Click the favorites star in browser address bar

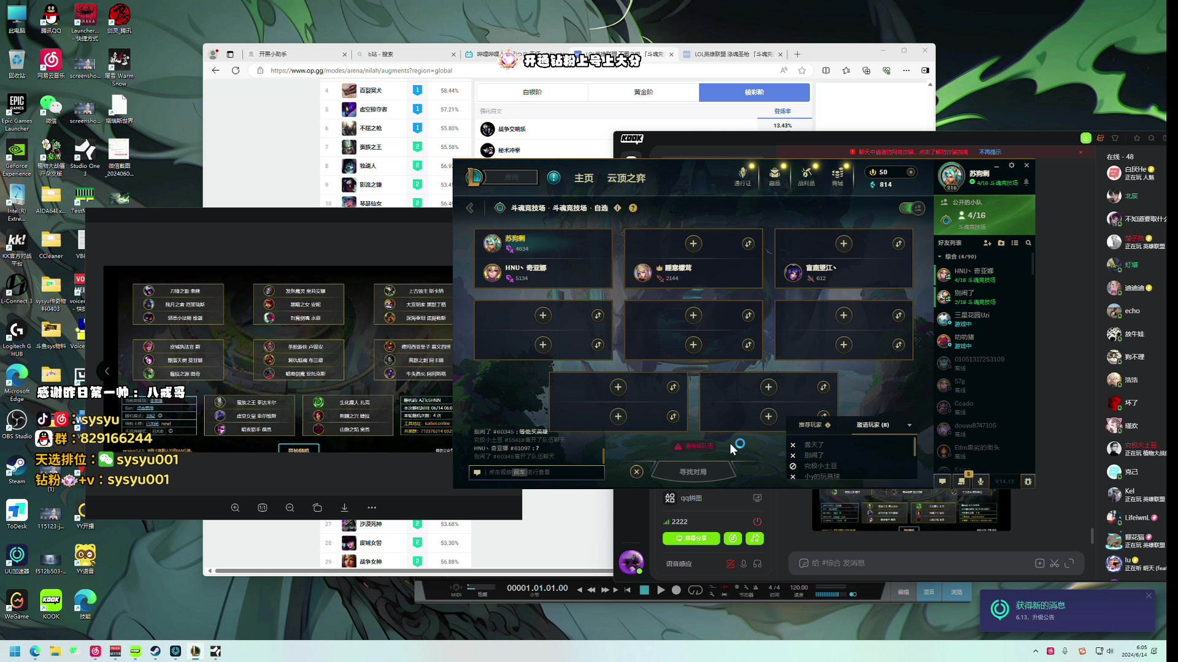pos(802,70)
